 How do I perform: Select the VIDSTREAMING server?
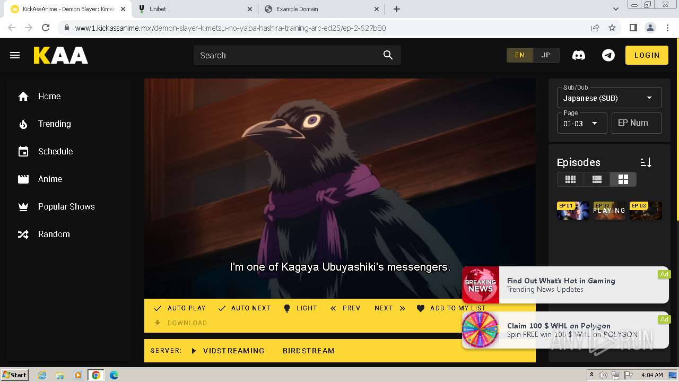(228, 351)
